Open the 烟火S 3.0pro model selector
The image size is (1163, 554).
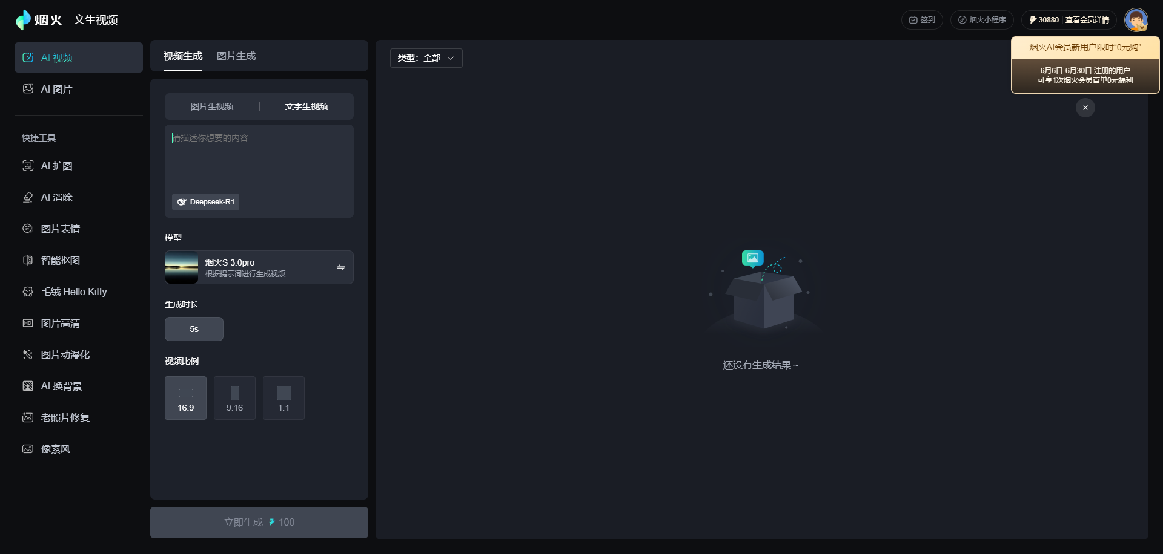pyautogui.click(x=259, y=267)
